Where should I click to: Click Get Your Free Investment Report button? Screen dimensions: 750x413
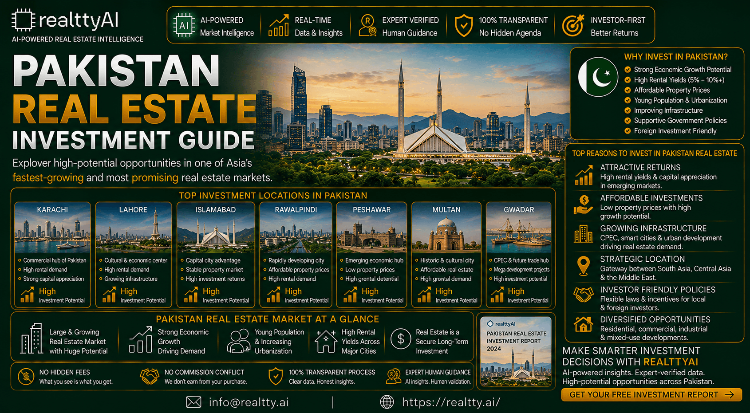tap(651, 395)
